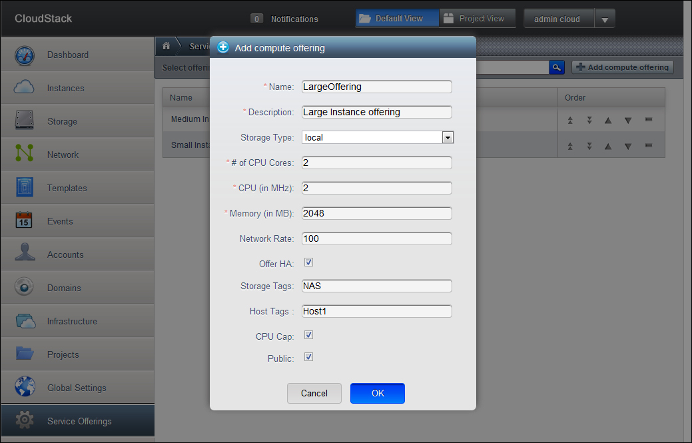
Task: Cancel the Add compute offering dialog
Action: [x=314, y=393]
